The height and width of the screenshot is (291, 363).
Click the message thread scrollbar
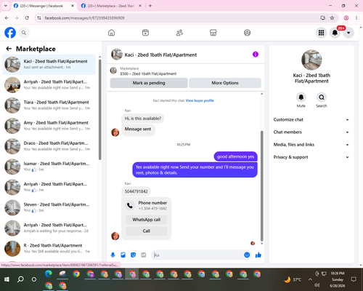pos(261,186)
